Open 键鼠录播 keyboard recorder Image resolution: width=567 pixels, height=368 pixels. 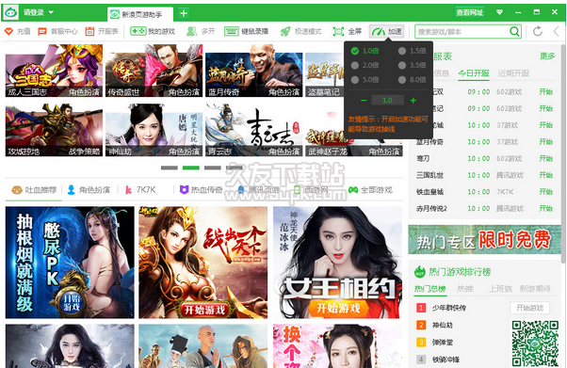pos(232,31)
